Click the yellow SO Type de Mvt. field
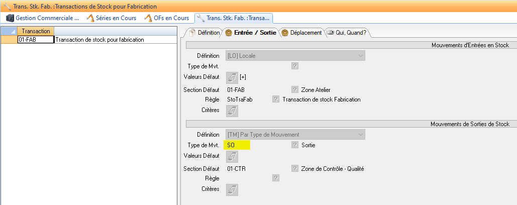This screenshot has height=205, width=517. [x=237, y=145]
